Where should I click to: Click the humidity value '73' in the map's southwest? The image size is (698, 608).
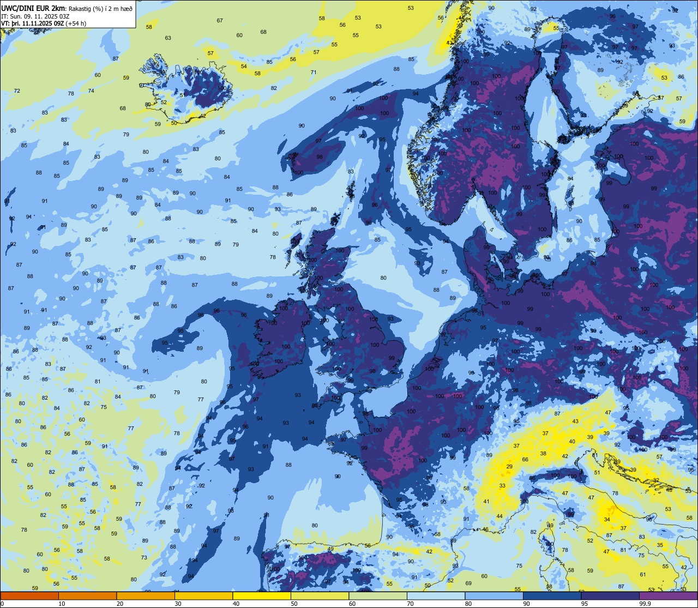pyautogui.click(x=144, y=557)
